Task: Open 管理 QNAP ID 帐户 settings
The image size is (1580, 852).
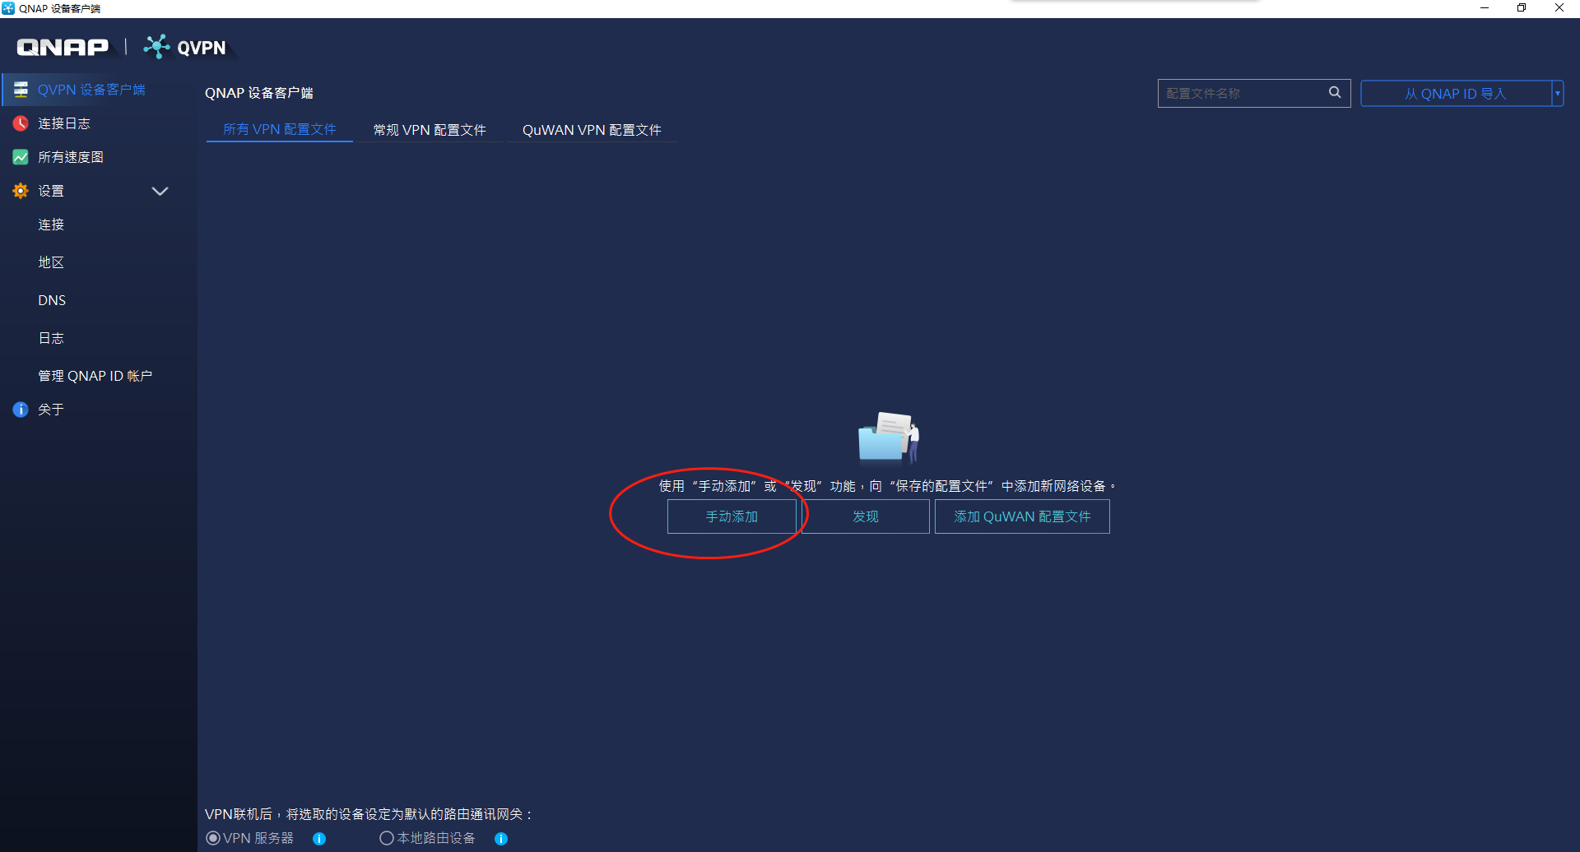Action: pos(95,376)
